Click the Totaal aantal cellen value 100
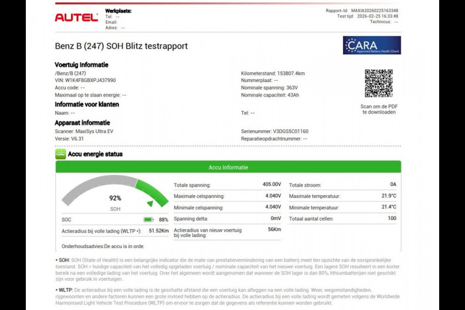Viewport: 465px width, 310px height. tap(392, 219)
